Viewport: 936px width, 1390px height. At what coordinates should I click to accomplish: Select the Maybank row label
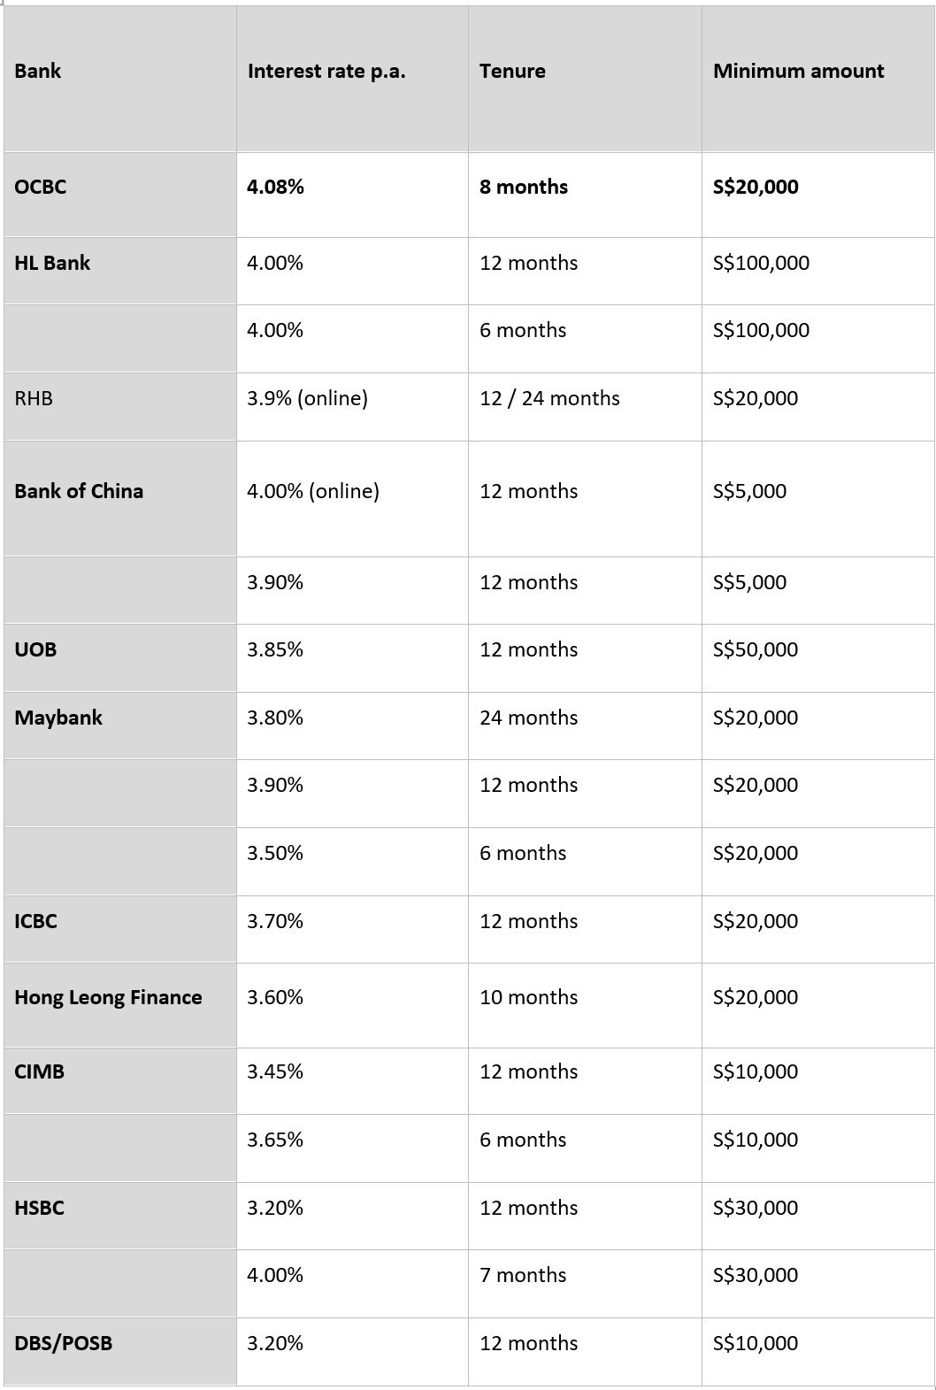click(x=119, y=726)
